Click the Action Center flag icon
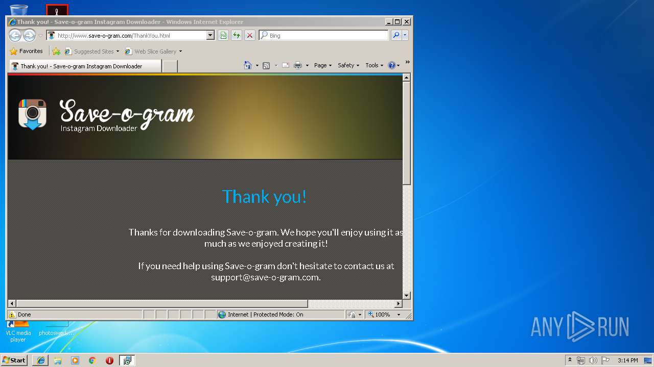654x367 pixels. coord(605,360)
